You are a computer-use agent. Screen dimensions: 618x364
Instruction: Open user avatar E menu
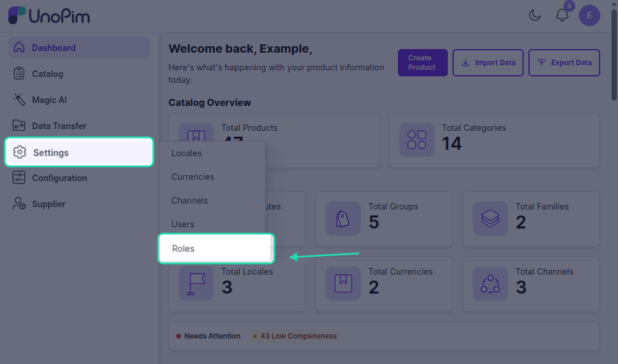pos(589,15)
